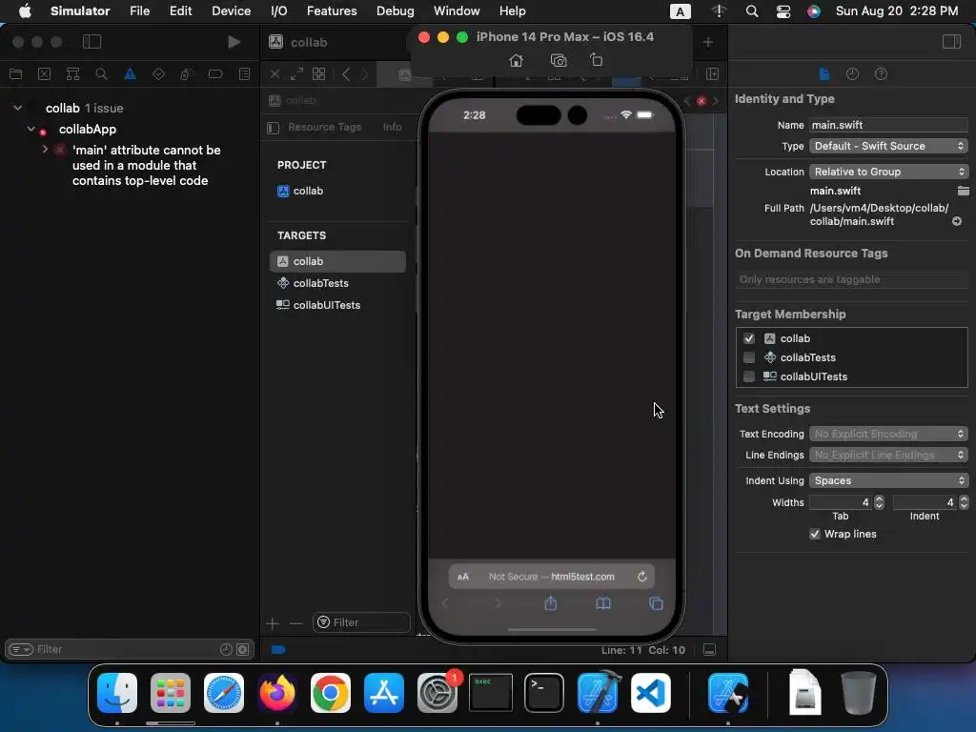Choose file location folder icon
The image size is (976, 732).
[963, 191]
